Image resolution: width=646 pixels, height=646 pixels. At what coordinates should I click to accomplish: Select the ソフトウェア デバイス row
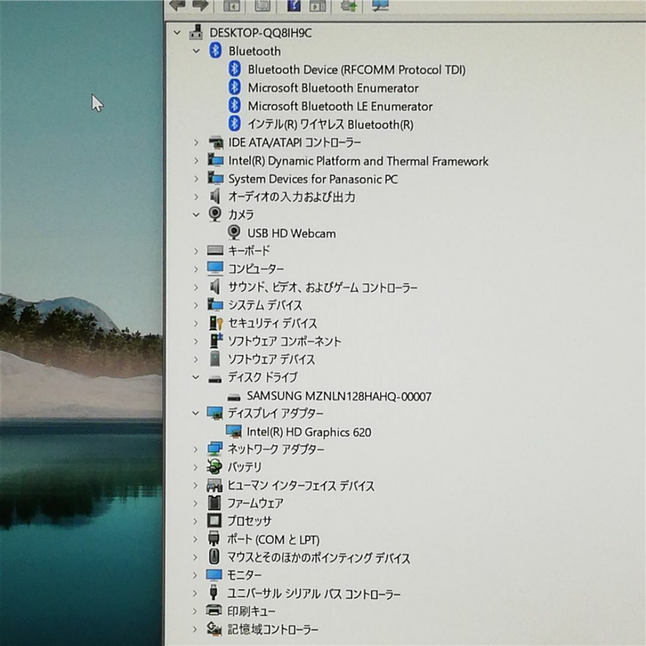point(271,359)
